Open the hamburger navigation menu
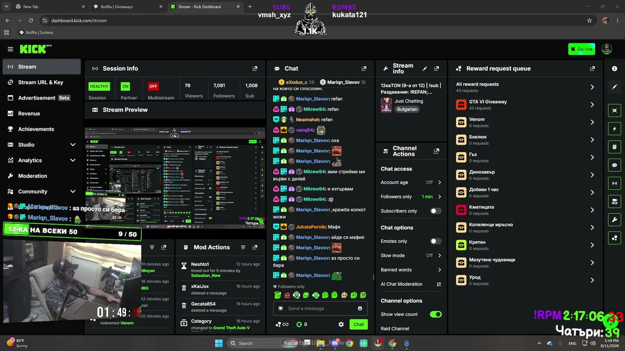Screen dimensions: 625x351 [x=10, y=49]
